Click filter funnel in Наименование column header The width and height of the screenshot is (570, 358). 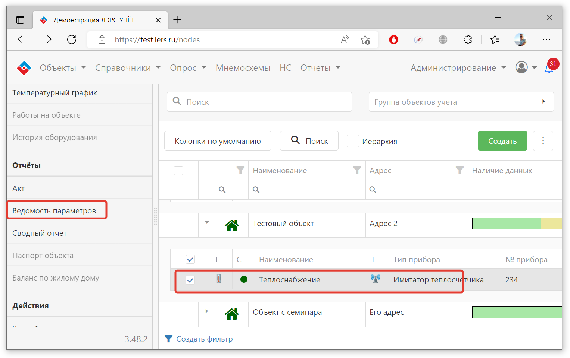point(357,170)
